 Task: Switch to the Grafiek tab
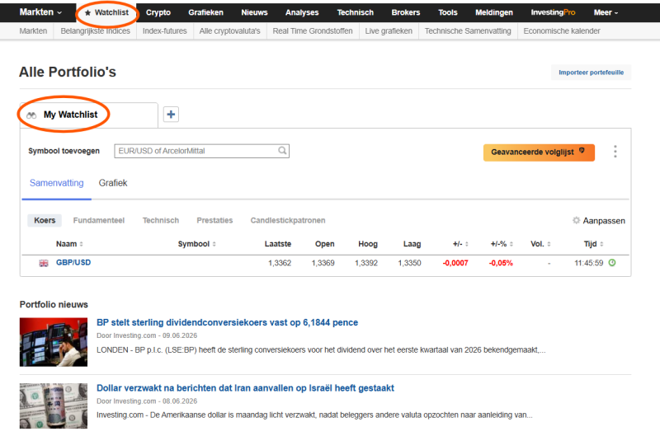(113, 183)
